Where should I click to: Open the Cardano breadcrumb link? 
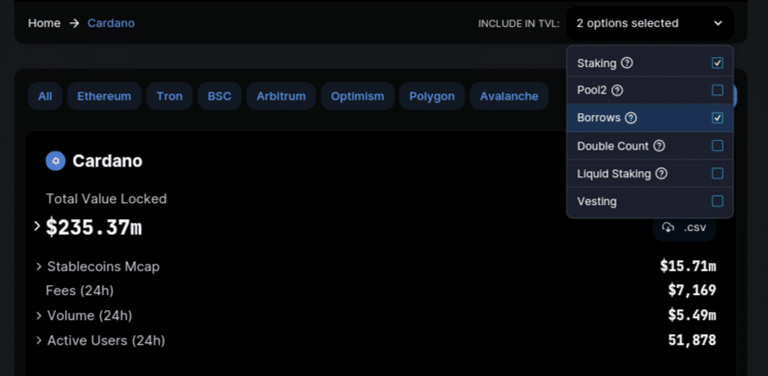[x=111, y=23]
